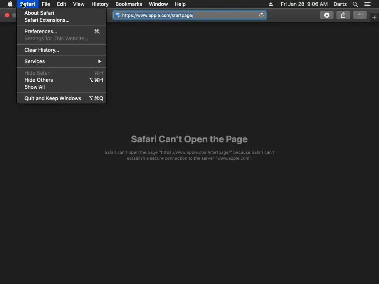Open the View menu
Image resolution: width=379 pixels, height=284 pixels.
[x=79, y=4]
